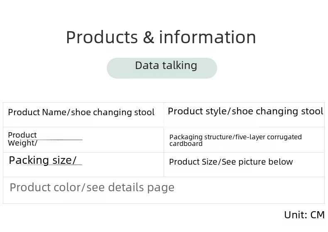Click shoe changing stool value beside Product style
The width and height of the screenshot is (328, 232).
[x=277, y=111]
